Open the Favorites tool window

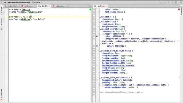1,95
